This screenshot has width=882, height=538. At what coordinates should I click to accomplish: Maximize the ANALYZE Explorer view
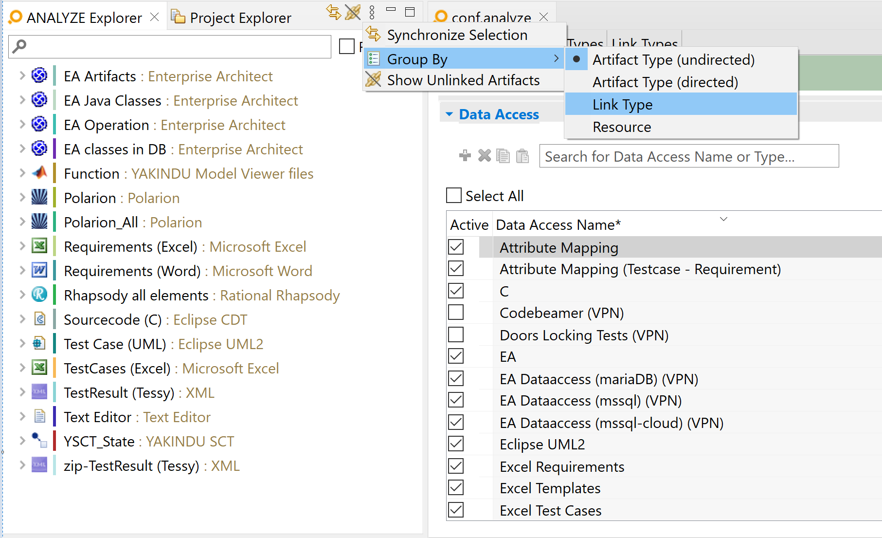tap(410, 12)
